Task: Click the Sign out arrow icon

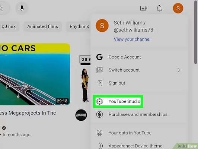Action: (x=99, y=83)
